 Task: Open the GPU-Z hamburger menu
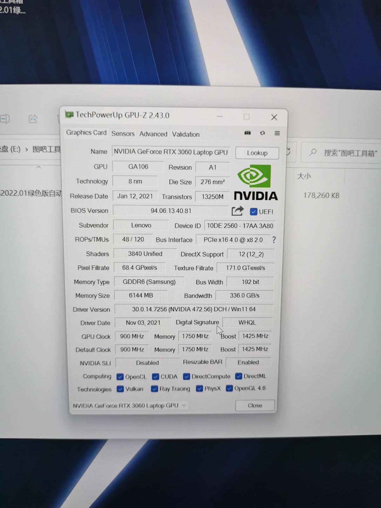coord(277,133)
